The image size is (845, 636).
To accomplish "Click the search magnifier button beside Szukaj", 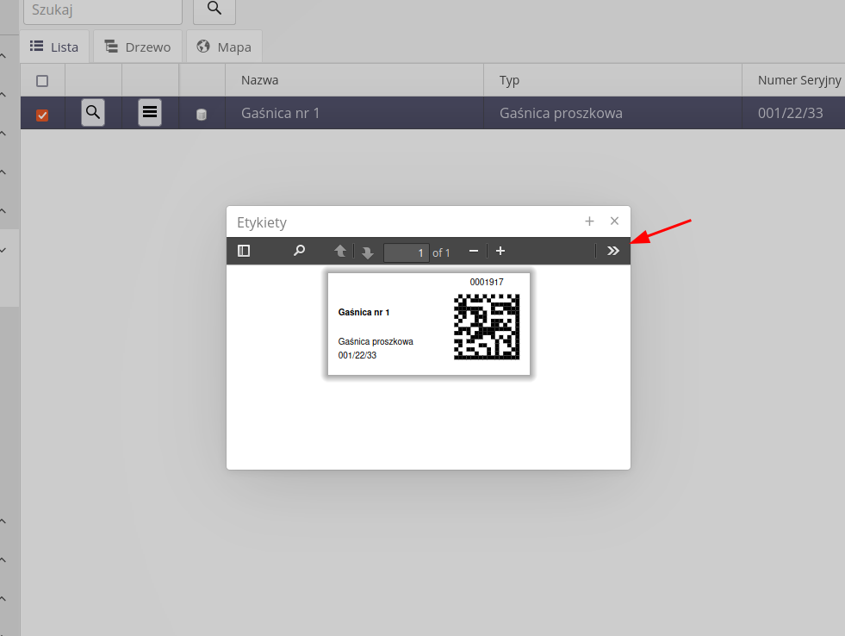I will [x=214, y=9].
